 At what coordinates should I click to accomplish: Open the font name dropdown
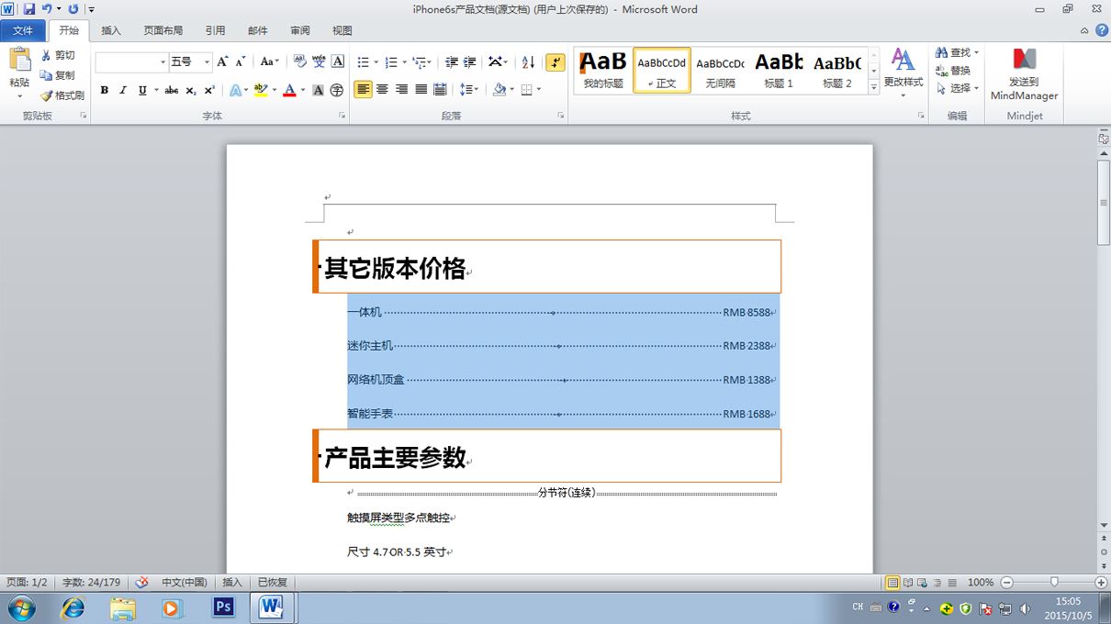[163, 62]
